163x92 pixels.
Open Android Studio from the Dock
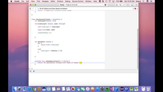point(131,89)
